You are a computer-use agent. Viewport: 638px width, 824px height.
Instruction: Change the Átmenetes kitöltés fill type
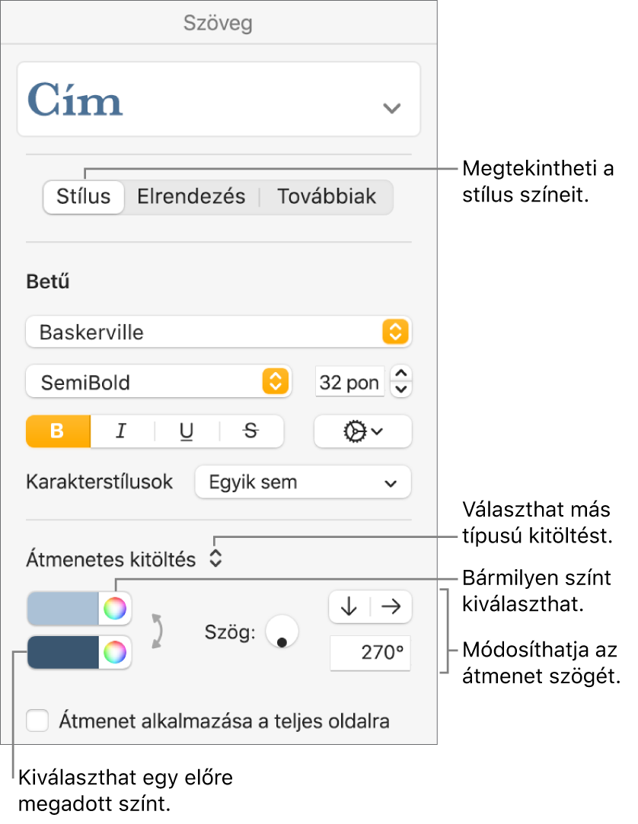tap(215, 560)
